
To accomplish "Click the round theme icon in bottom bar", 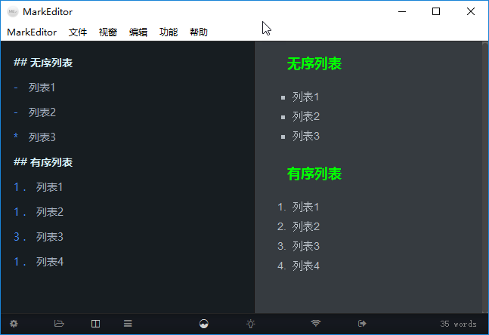I will [203, 324].
